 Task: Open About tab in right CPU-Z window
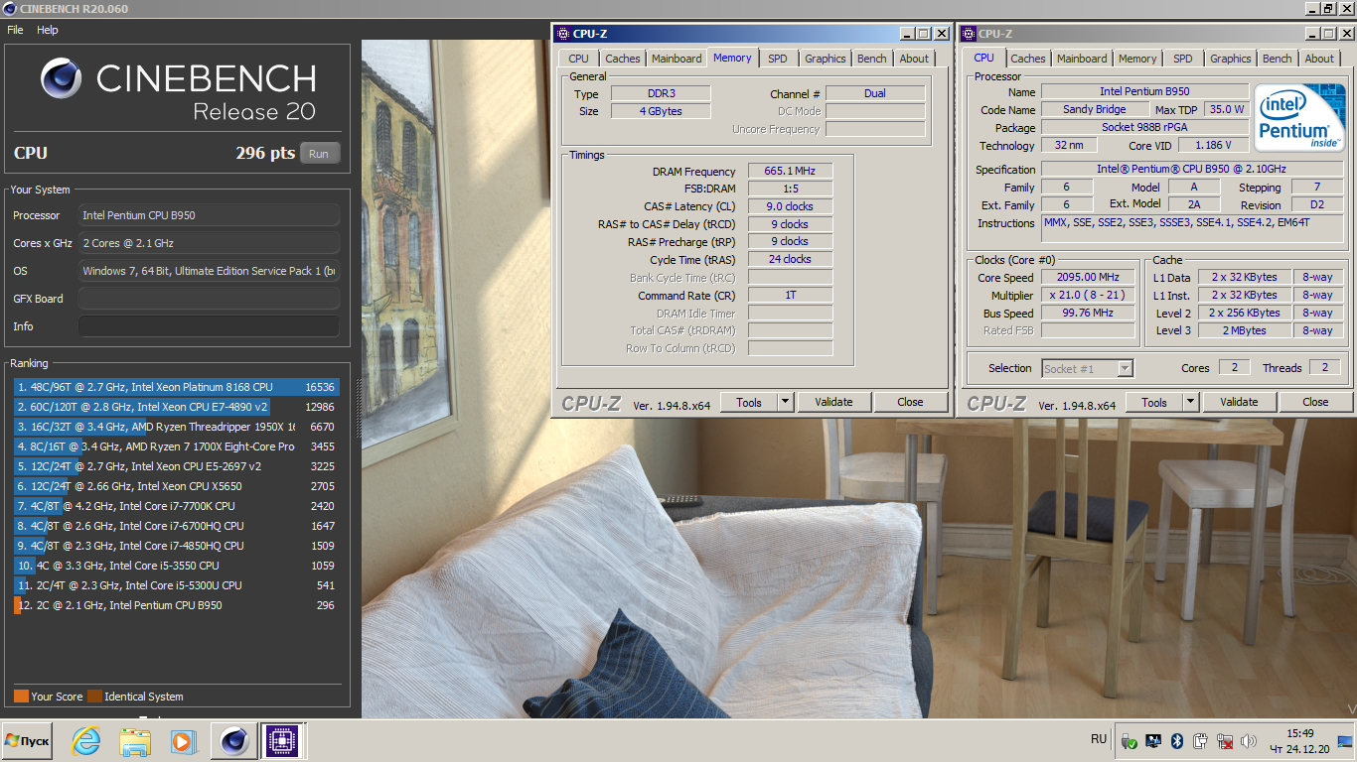click(x=1319, y=59)
